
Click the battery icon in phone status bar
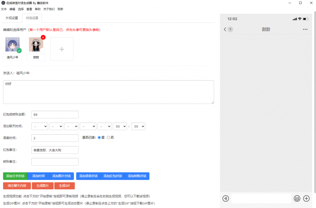(x=306, y=19)
